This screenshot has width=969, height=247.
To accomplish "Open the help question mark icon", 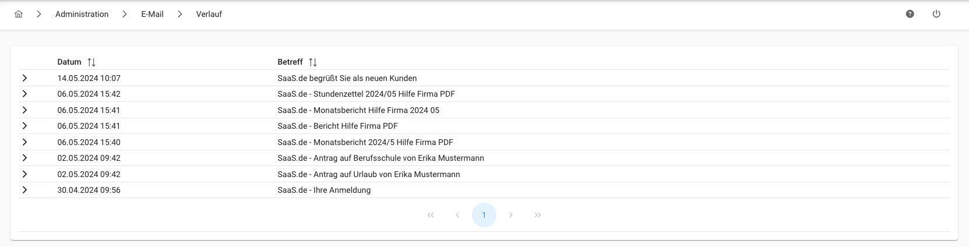I will [910, 14].
